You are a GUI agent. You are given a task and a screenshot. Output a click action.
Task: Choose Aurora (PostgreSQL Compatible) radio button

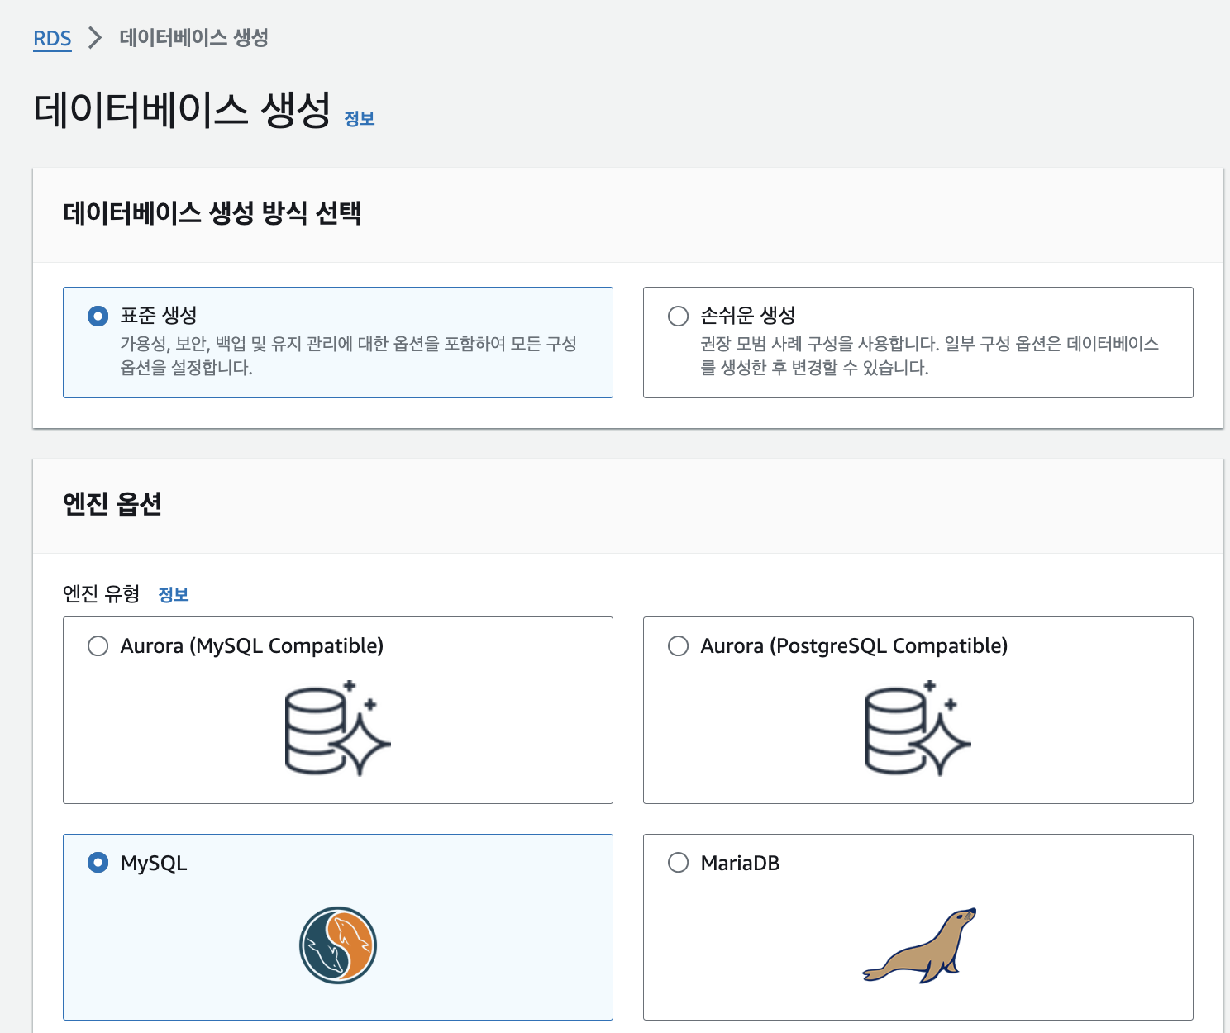pyautogui.click(x=678, y=645)
